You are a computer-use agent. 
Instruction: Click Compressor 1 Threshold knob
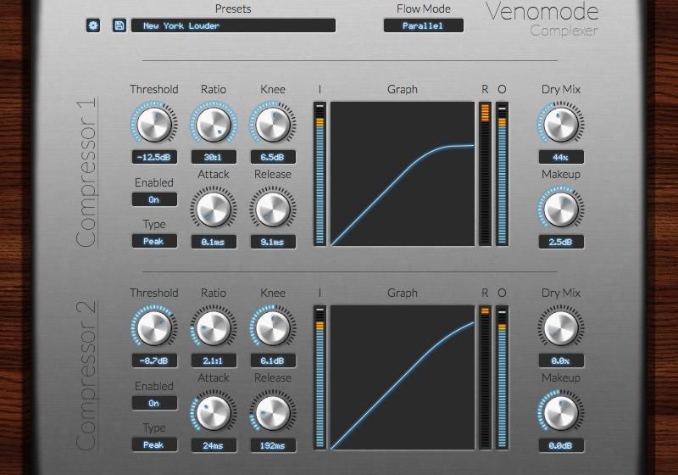154,124
